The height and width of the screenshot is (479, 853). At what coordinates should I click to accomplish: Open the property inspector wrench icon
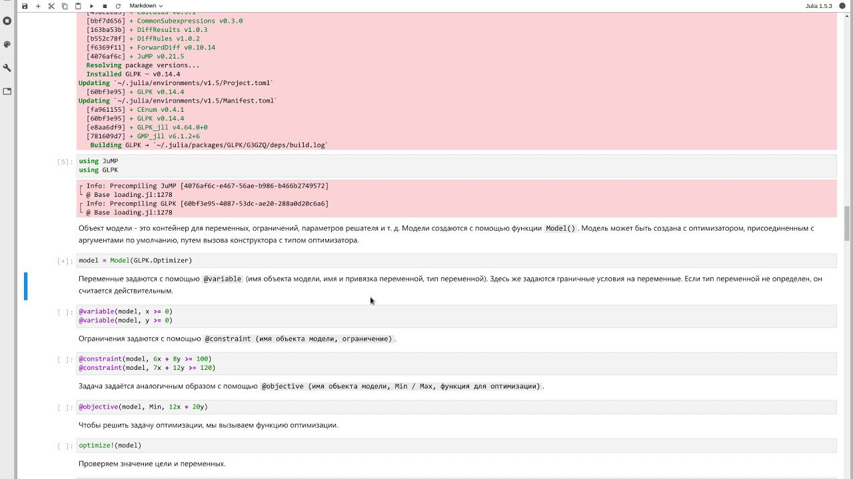coord(7,68)
